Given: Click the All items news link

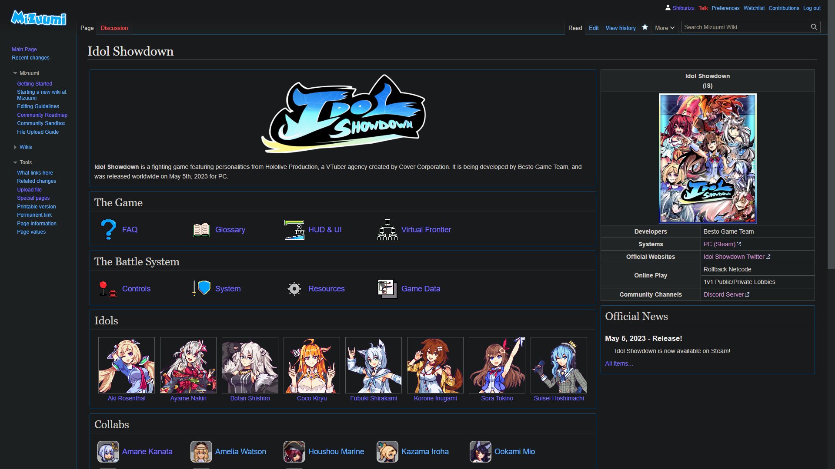Looking at the screenshot, I should click(618, 363).
